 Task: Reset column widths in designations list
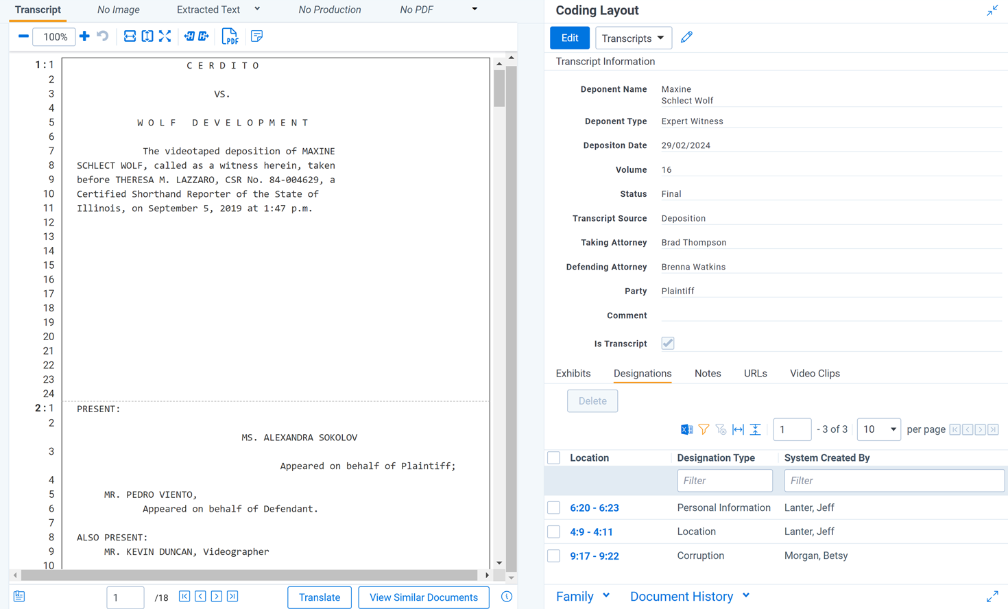(x=738, y=429)
